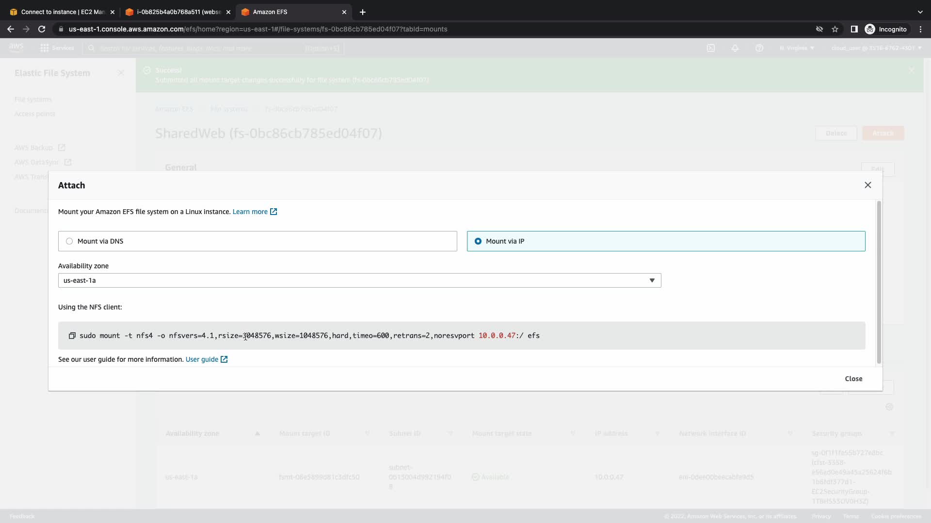This screenshot has width=931, height=523.
Task: Go back to previous page
Action: 11,29
